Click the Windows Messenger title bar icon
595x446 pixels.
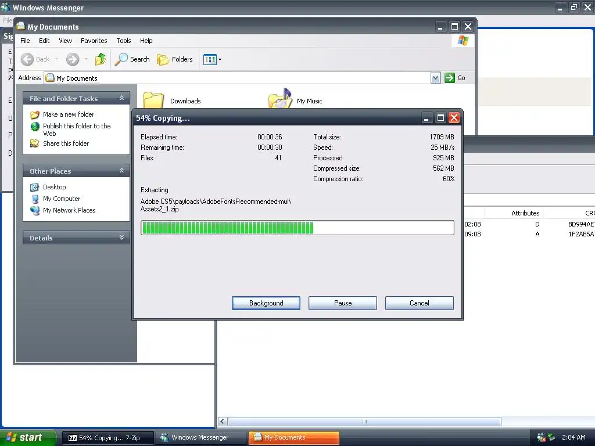pos(6,6)
